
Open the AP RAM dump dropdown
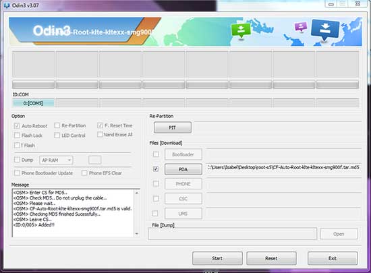coord(56,160)
